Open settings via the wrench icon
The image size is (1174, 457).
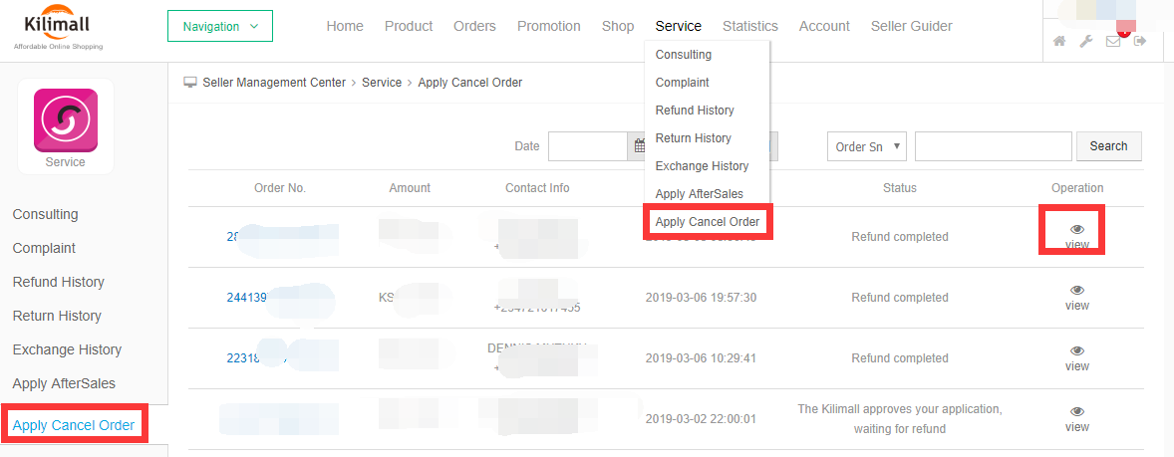pos(1086,42)
